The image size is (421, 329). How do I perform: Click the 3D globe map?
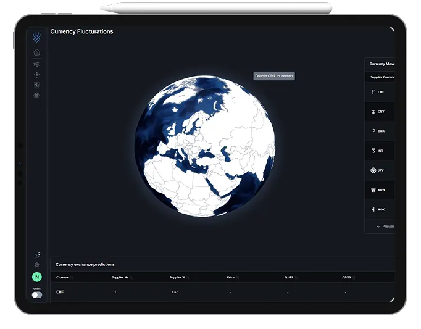click(204, 146)
